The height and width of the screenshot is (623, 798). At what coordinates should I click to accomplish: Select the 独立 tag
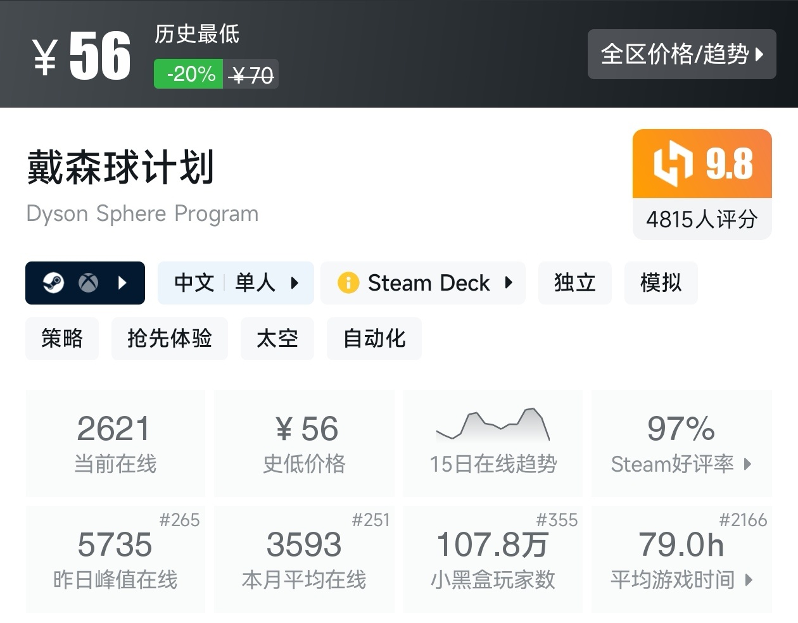[574, 283]
